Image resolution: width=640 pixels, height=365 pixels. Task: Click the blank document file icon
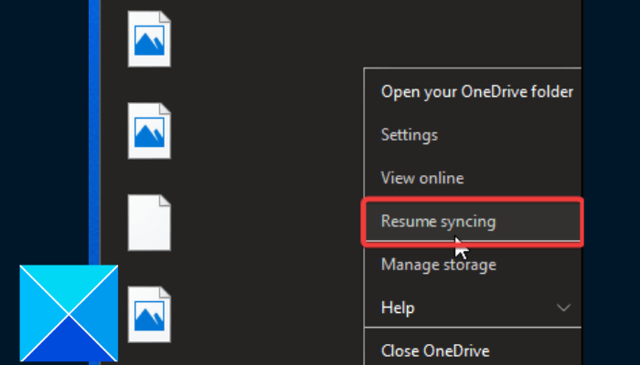click(x=149, y=222)
